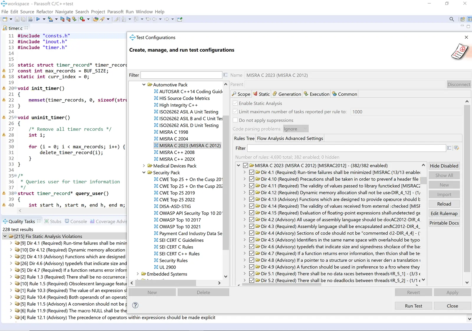The width and height of the screenshot is (472, 331).
Task: Click the New file toolbar icon
Action: click(5, 19)
